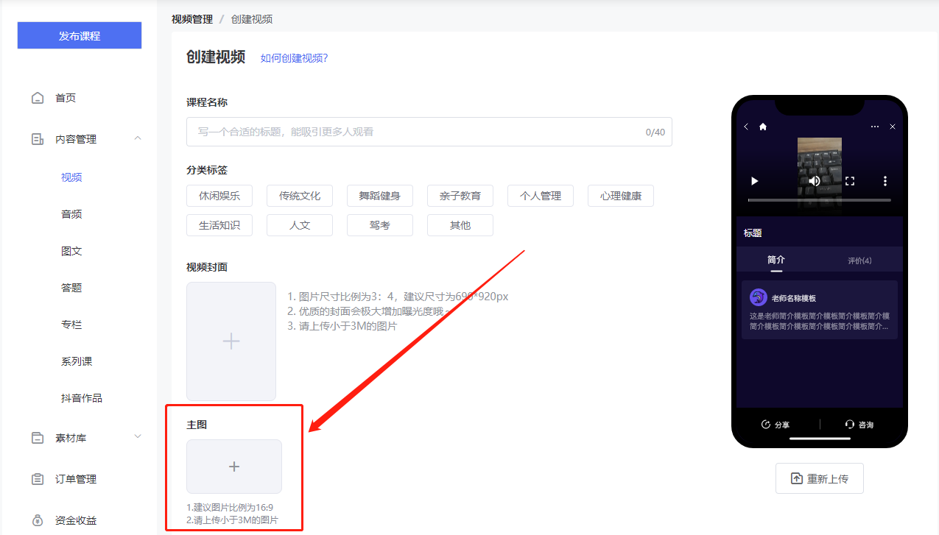Screen dimensions: 939x535
Task: Mute the preview video volume icon
Action: [815, 181]
